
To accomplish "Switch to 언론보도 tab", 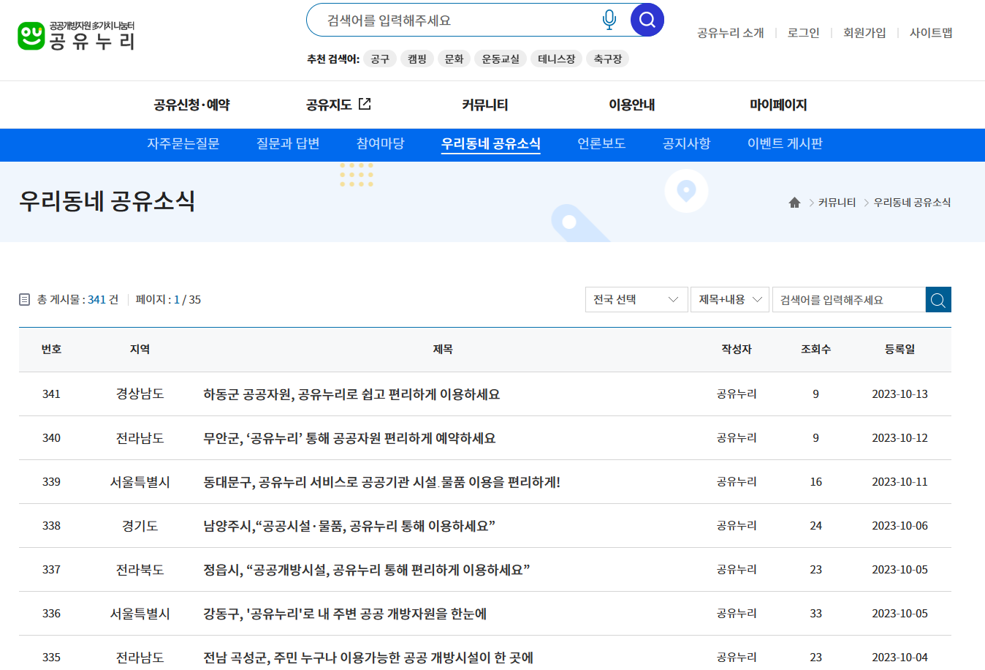I will click(x=601, y=143).
